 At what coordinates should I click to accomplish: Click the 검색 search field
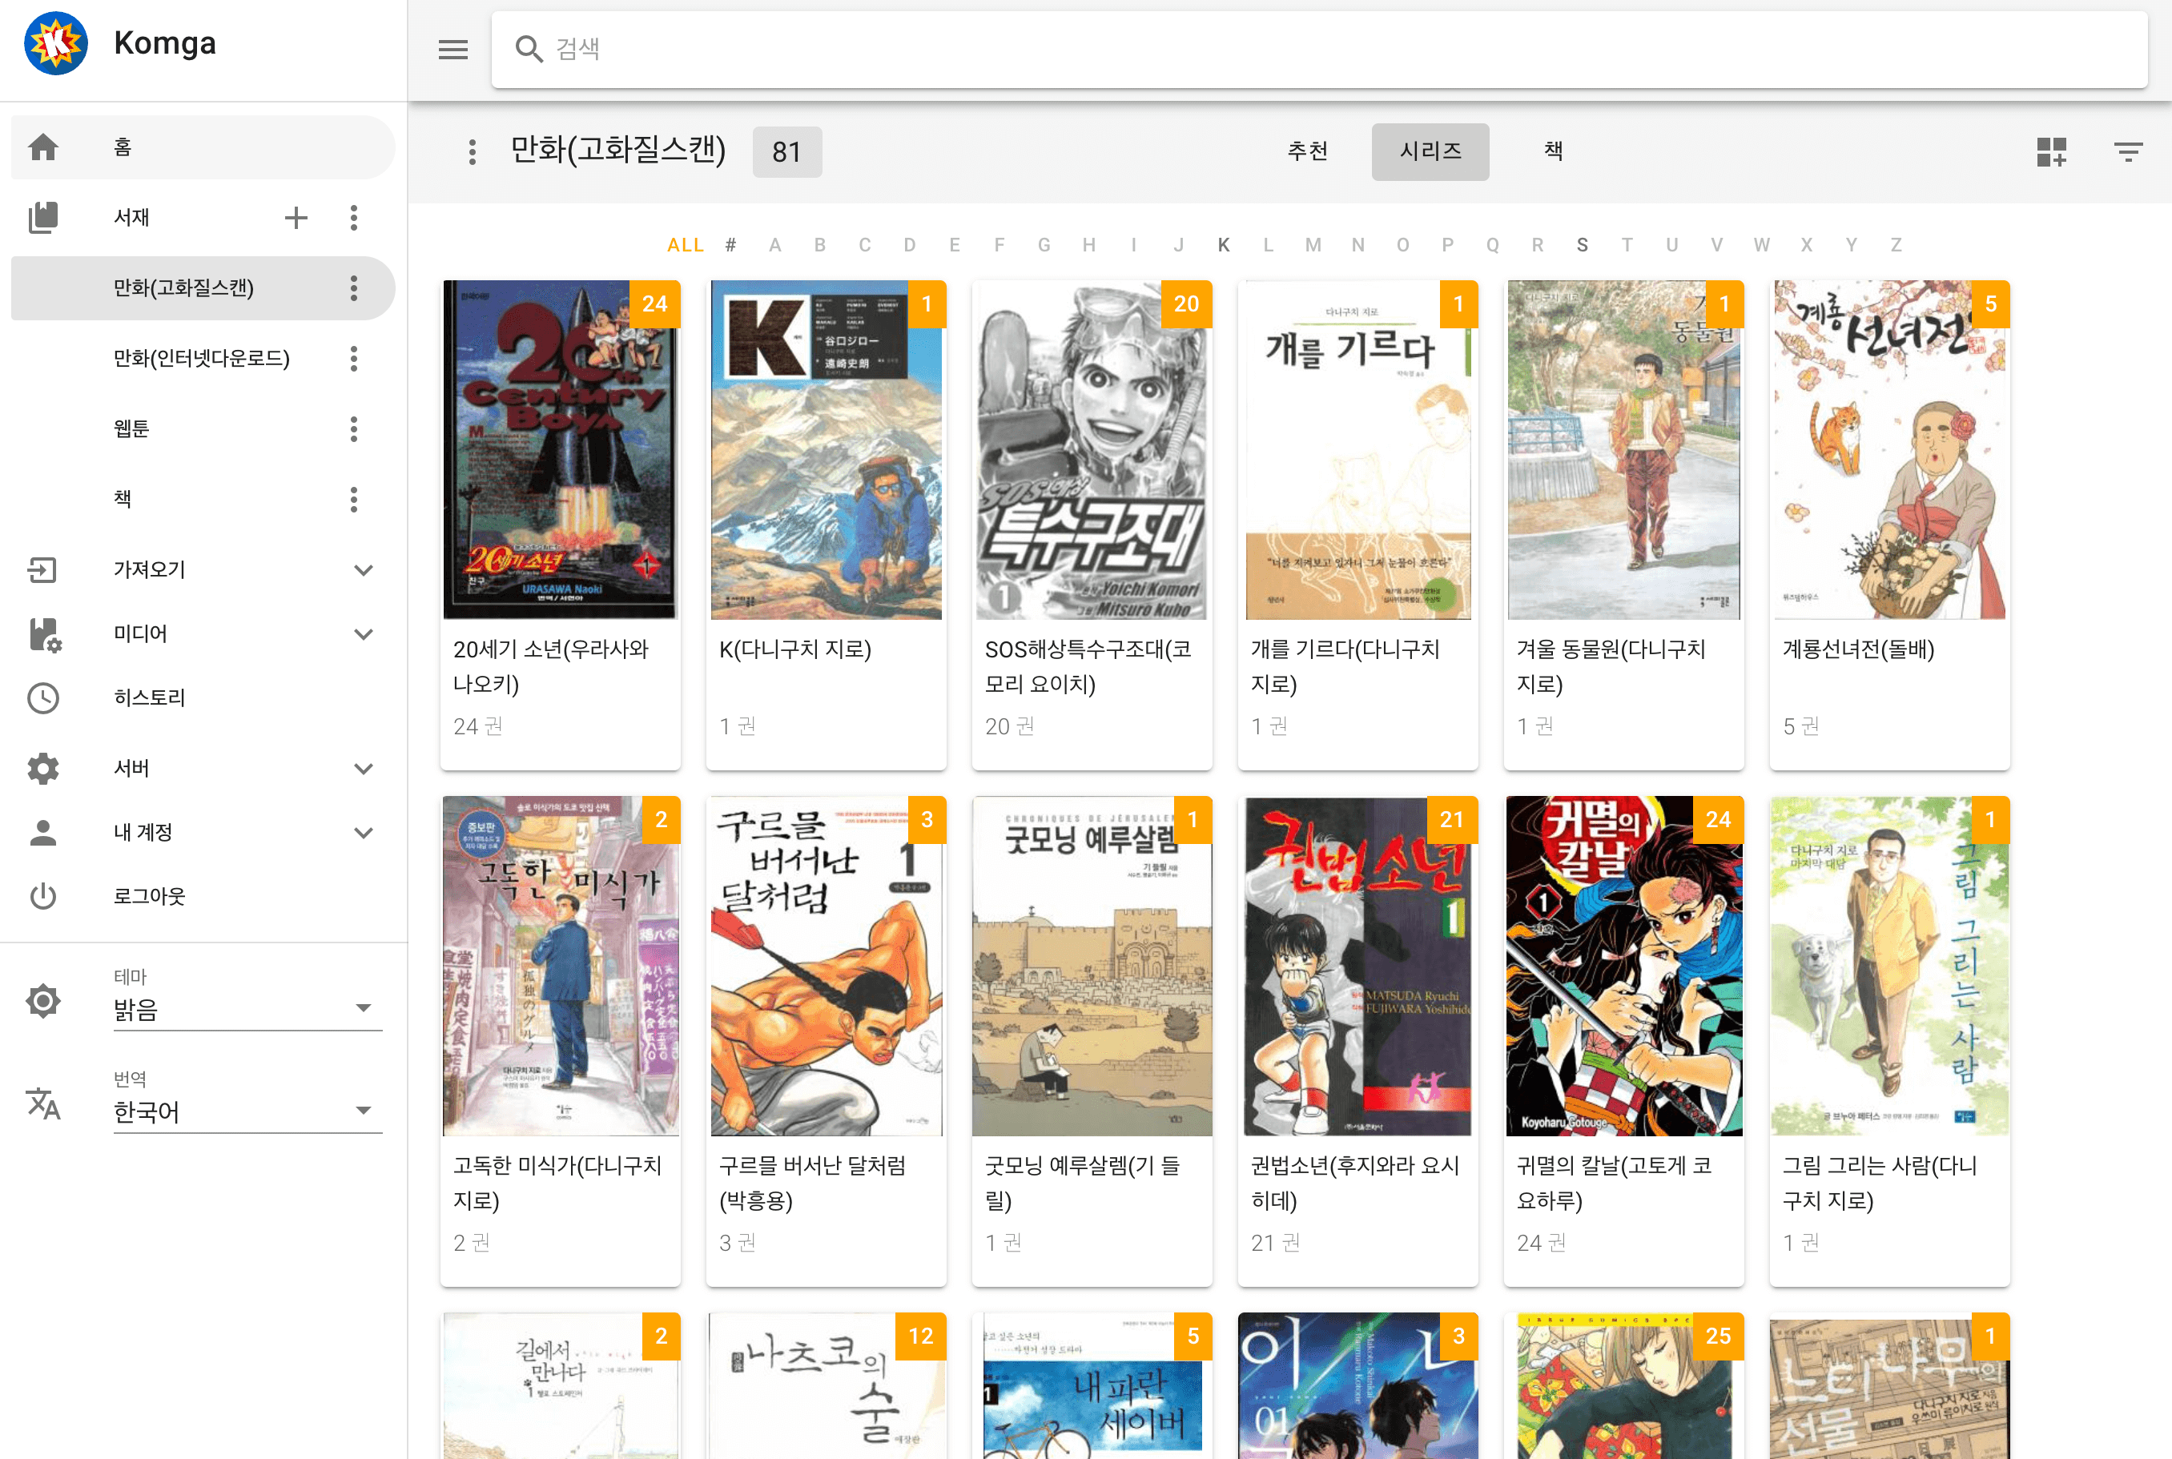(1303, 50)
